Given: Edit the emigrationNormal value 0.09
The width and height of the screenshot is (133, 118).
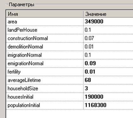Looking at the screenshot, I should tap(90, 63).
